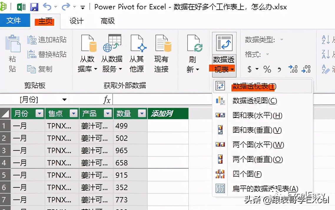Switch to the 设计 ribbon tab
This screenshot has width=335, height=210.
[77, 21]
